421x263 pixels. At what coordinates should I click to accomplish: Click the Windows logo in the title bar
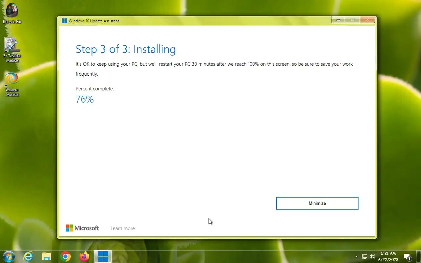pyautogui.click(x=64, y=21)
